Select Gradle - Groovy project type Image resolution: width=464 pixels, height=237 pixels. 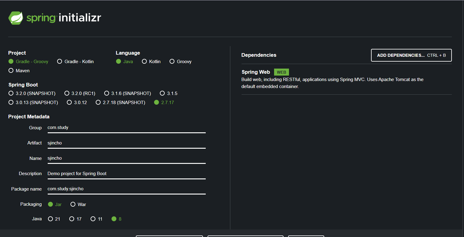[x=28, y=62]
